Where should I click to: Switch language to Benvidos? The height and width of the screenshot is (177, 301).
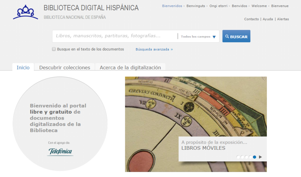click(239, 6)
